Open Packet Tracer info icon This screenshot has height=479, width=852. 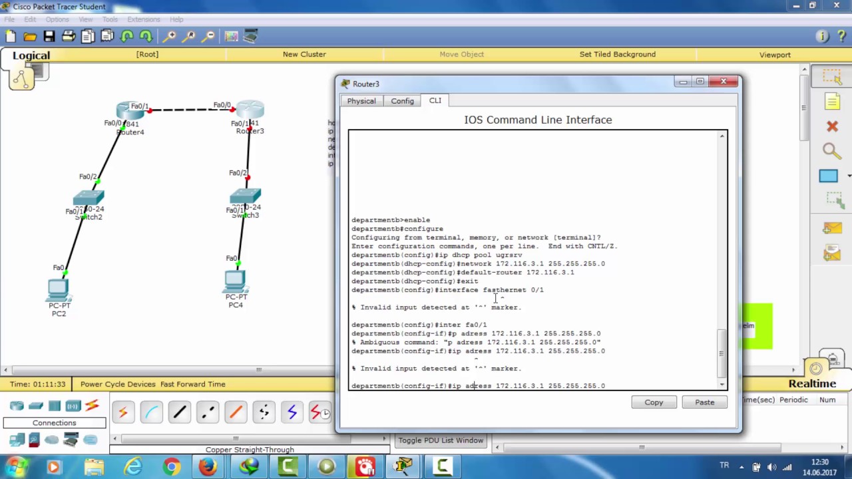coord(822,37)
